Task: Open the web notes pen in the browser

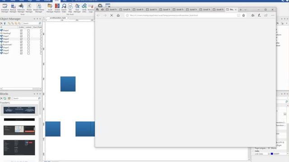Action: click(x=259, y=15)
